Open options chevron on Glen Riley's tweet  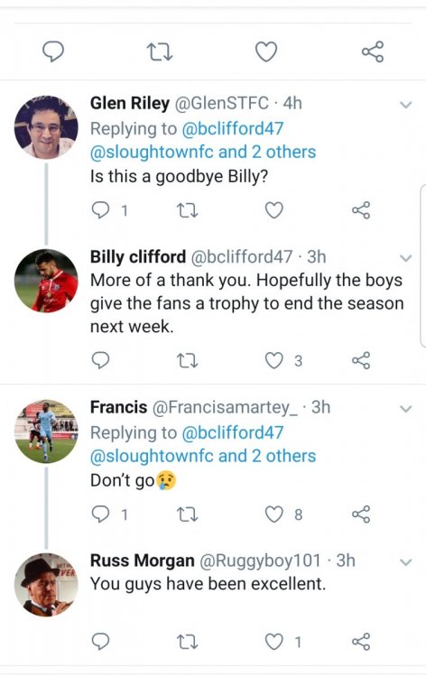tap(406, 105)
